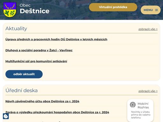Viewport: 163px width, 122px height.
Task: Click the odběr aktualit button
Action: [24, 74]
